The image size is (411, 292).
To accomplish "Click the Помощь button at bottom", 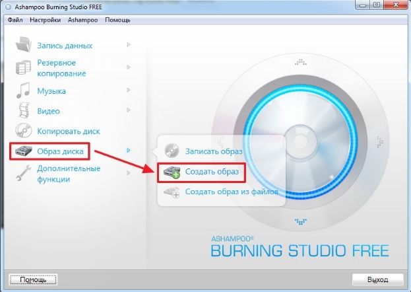I will pos(33,279).
